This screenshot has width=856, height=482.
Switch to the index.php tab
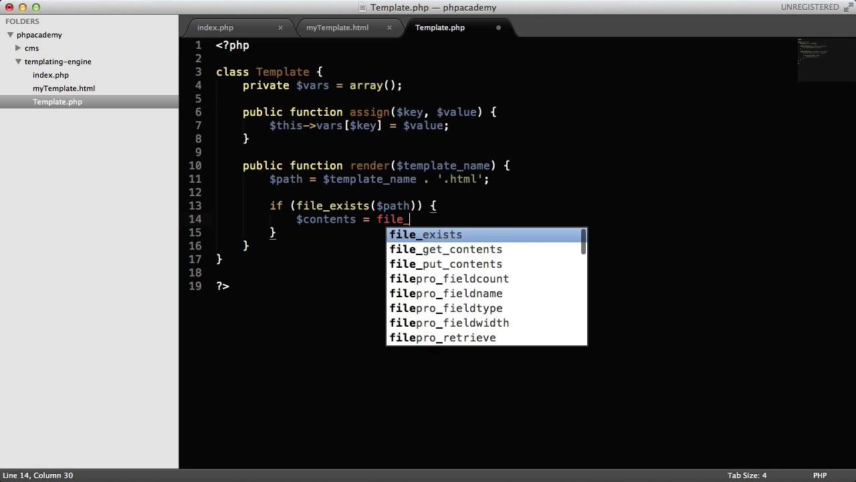[215, 27]
